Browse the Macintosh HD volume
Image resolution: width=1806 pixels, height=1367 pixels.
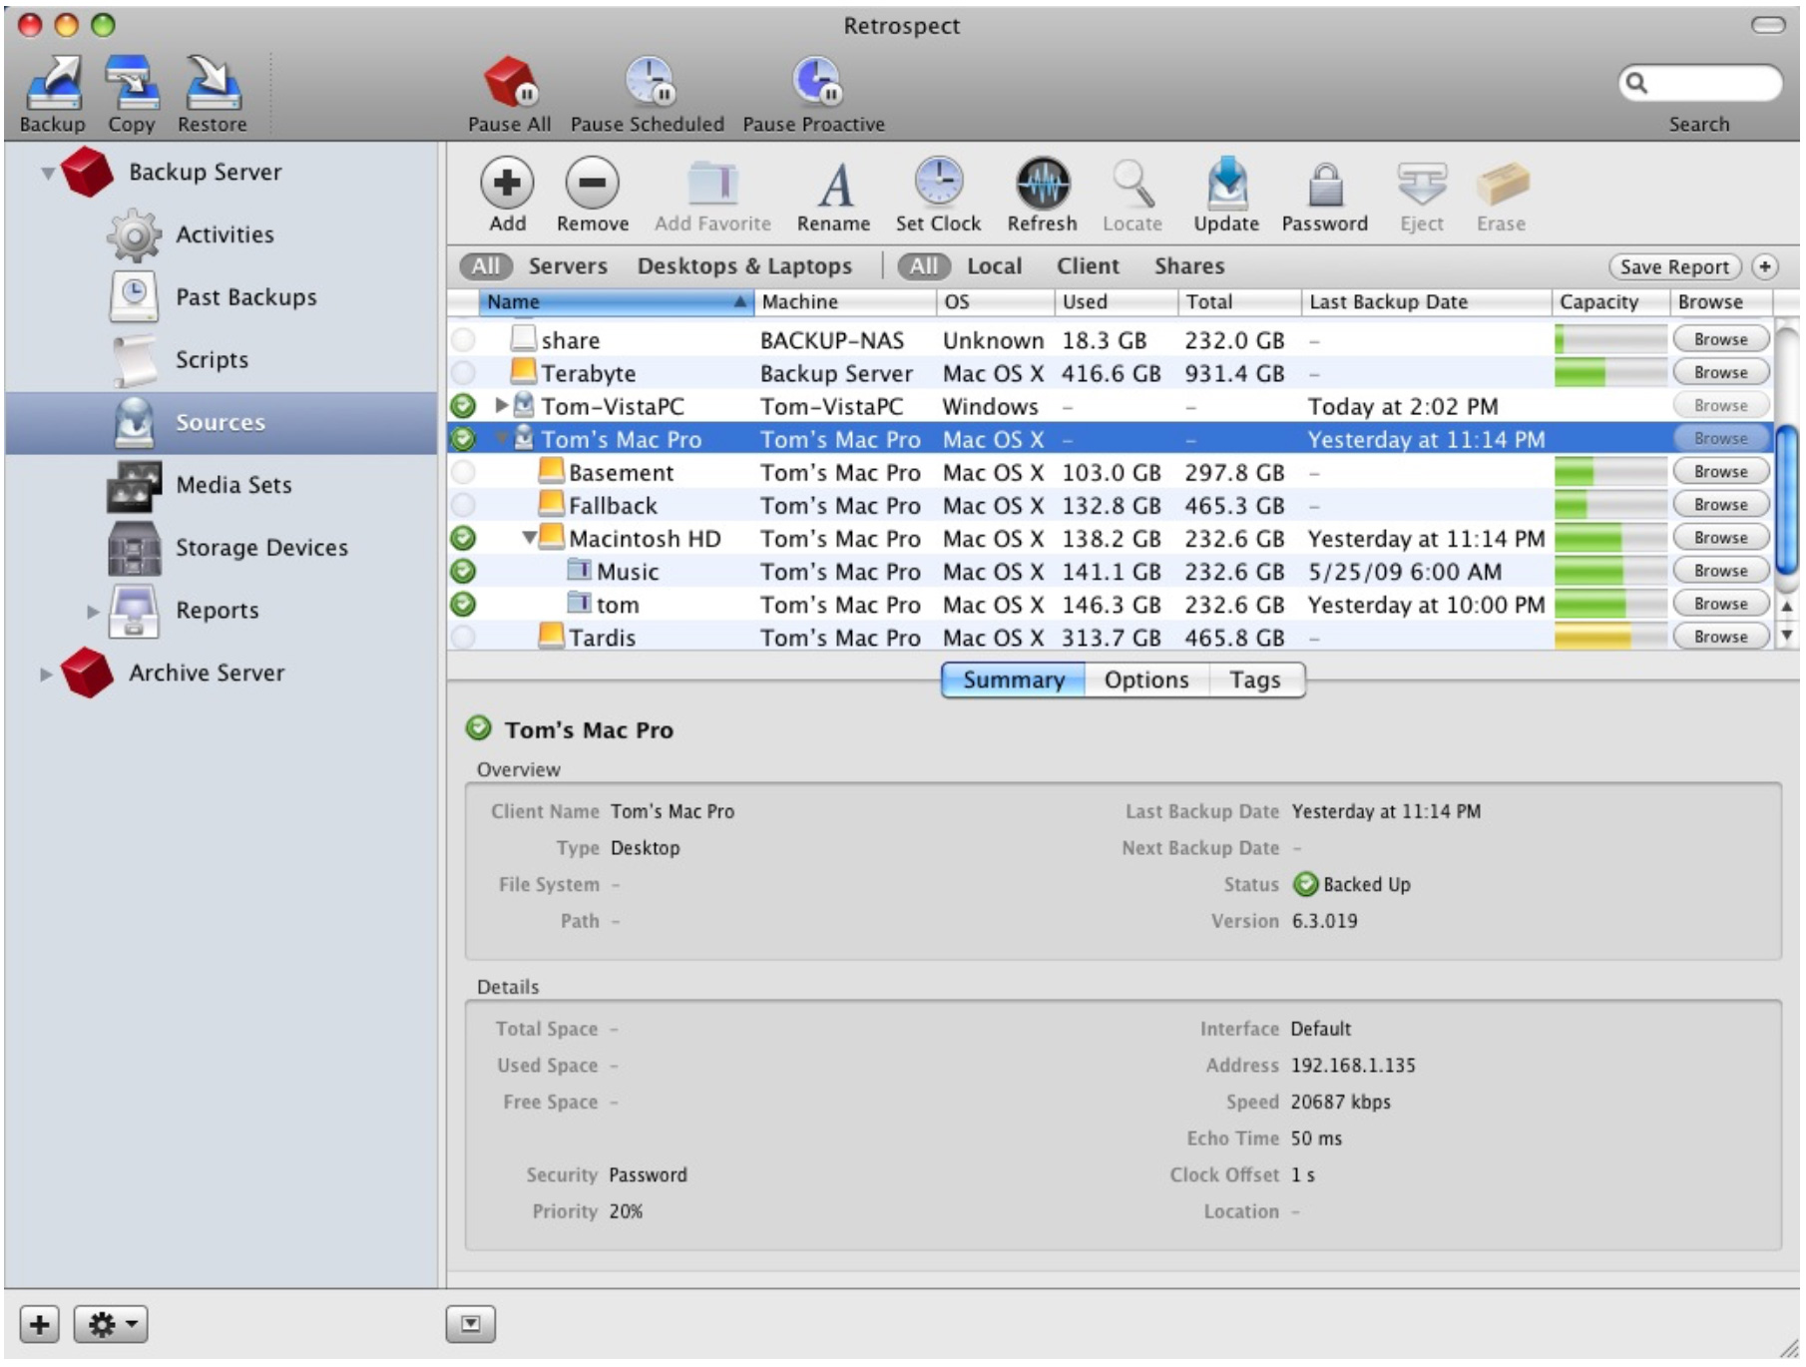[x=1720, y=539]
